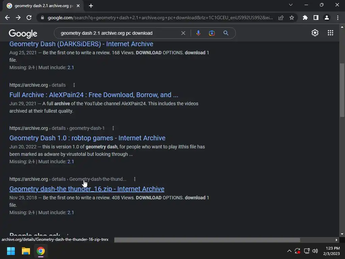Go back to the previous page

7,18
